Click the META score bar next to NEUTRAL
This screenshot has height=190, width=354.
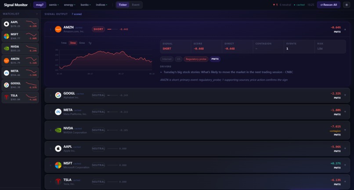coord(112,112)
